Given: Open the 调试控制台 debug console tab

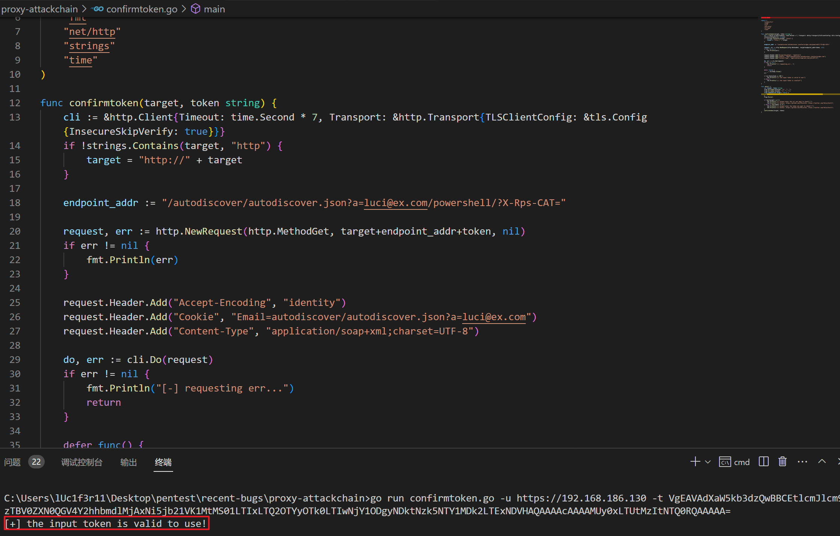Looking at the screenshot, I should pyautogui.click(x=81, y=462).
